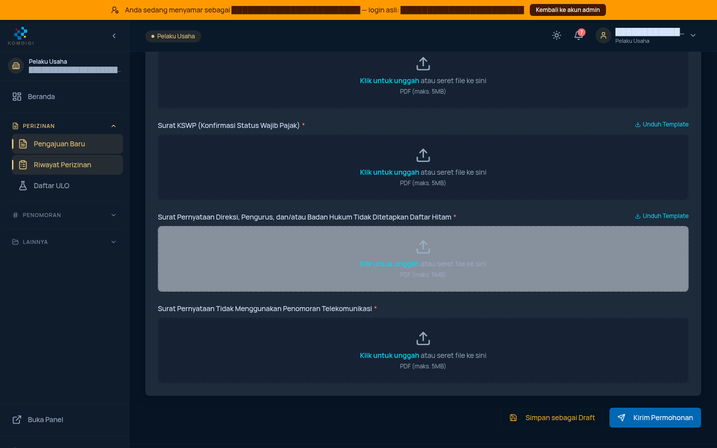
Task: Open Buka Panel external link icon
Action: pyautogui.click(x=17, y=420)
